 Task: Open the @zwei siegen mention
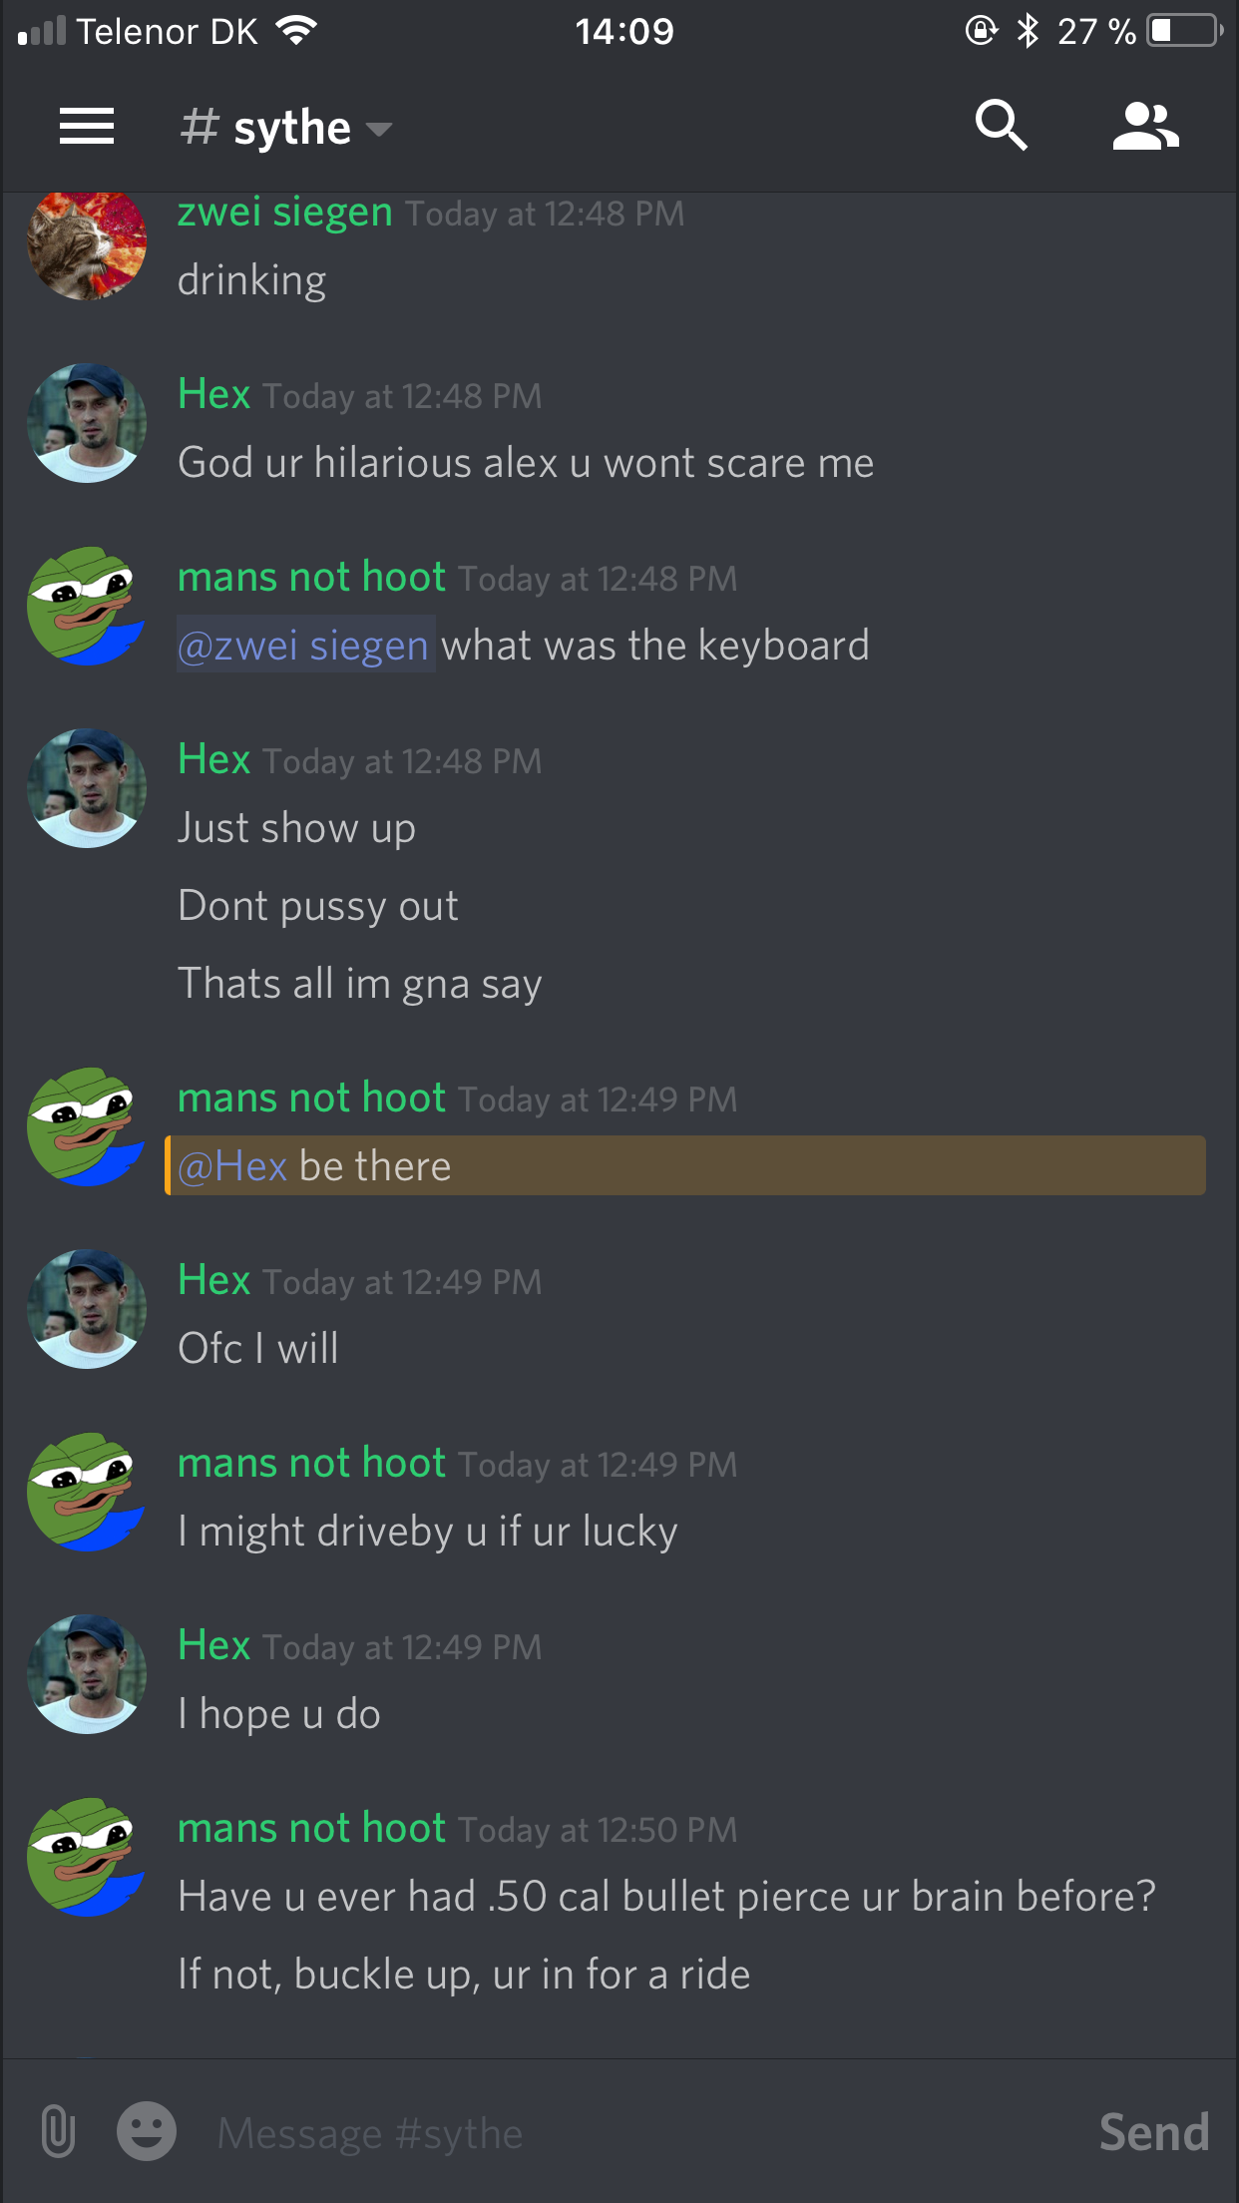click(303, 646)
